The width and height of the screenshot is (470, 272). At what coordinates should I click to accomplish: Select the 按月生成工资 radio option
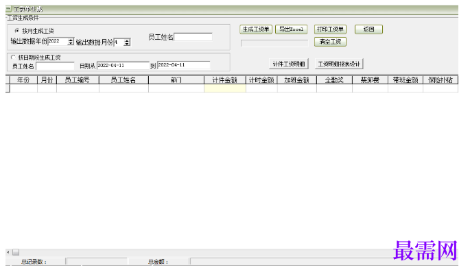[x=17, y=31]
